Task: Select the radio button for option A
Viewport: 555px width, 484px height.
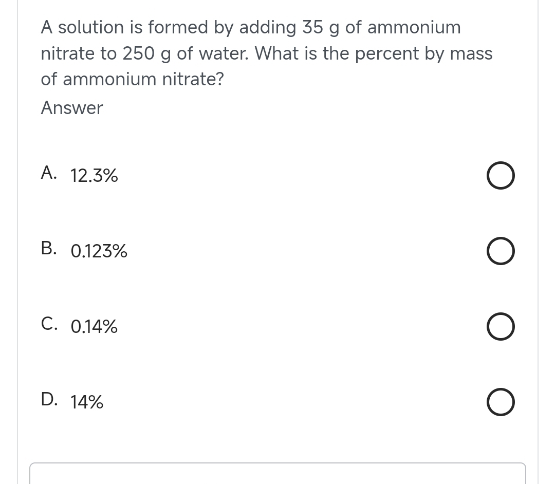Action: 501,175
